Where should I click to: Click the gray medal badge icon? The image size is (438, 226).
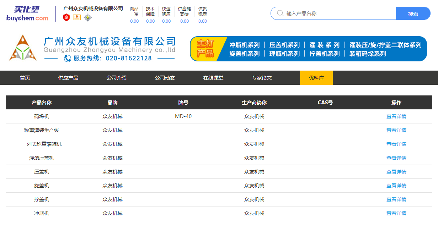click(88, 17)
